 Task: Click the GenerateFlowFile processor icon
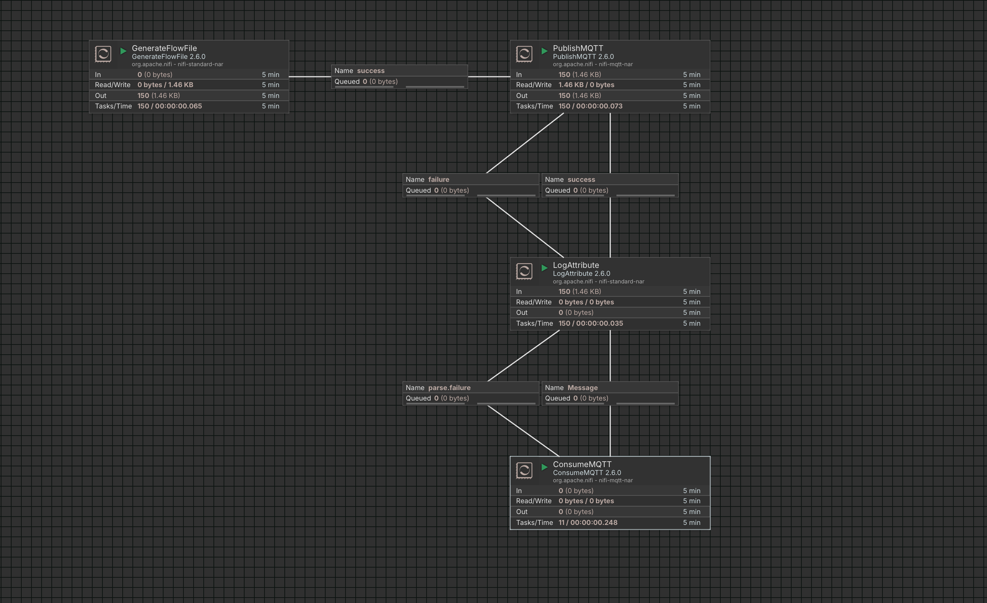point(103,54)
